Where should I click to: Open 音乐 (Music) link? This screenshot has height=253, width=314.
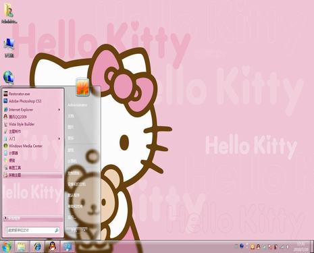click(71, 138)
